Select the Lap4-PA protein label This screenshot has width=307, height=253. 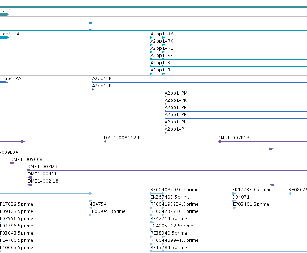(10, 79)
